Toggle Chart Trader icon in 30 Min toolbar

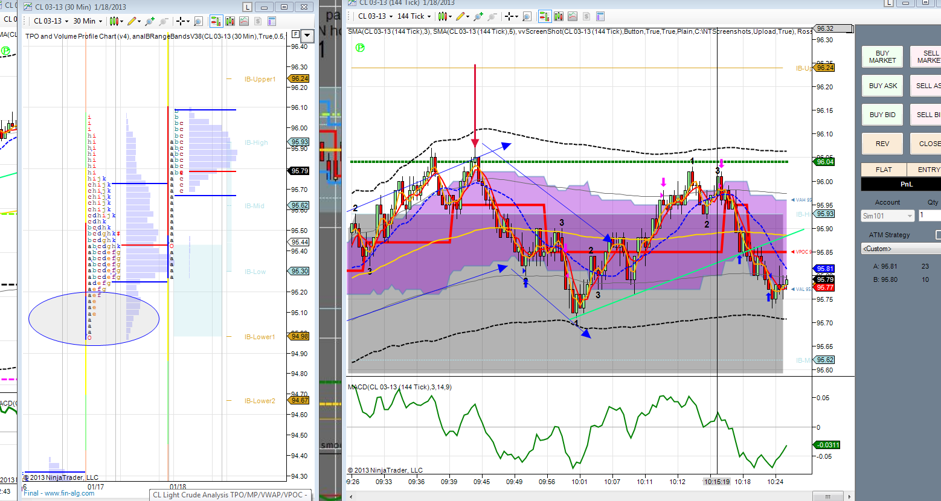coord(216,21)
